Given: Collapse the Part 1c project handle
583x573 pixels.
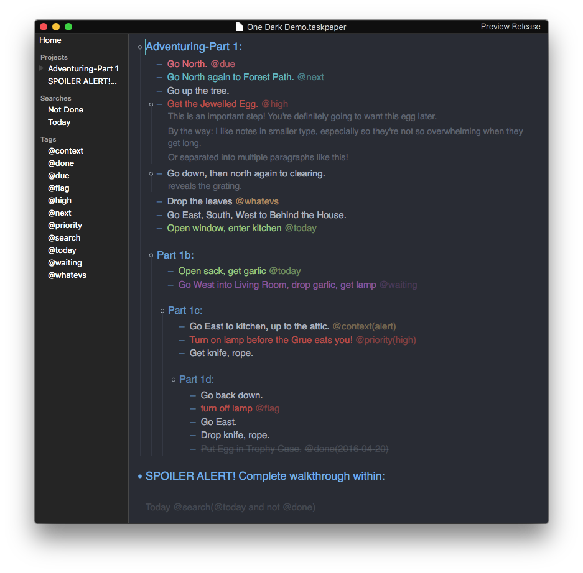Looking at the screenshot, I should (162, 311).
